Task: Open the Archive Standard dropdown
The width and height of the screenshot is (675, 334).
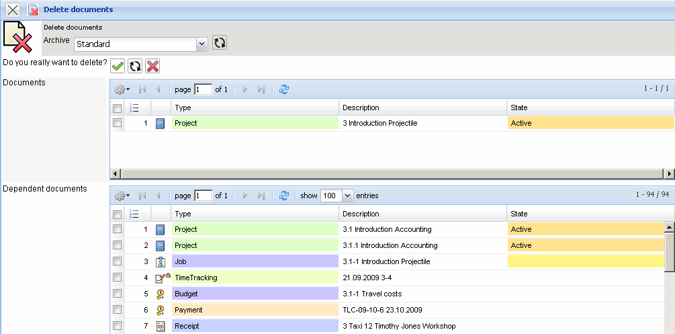Action: point(201,44)
